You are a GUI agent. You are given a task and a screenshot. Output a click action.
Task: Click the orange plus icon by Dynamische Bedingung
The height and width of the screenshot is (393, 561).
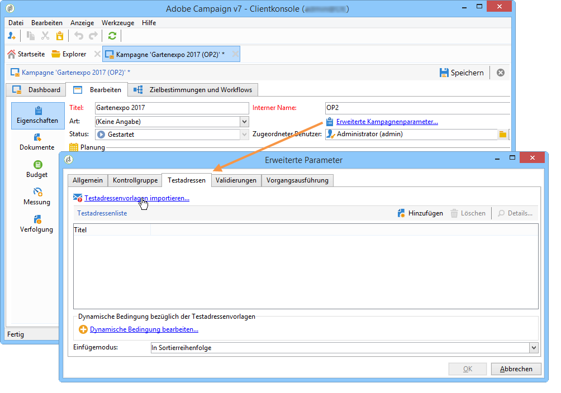click(83, 329)
